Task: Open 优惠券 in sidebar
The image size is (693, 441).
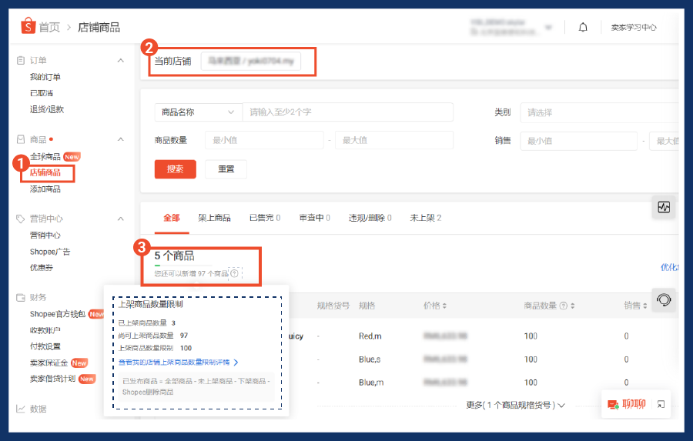Action: [x=41, y=267]
